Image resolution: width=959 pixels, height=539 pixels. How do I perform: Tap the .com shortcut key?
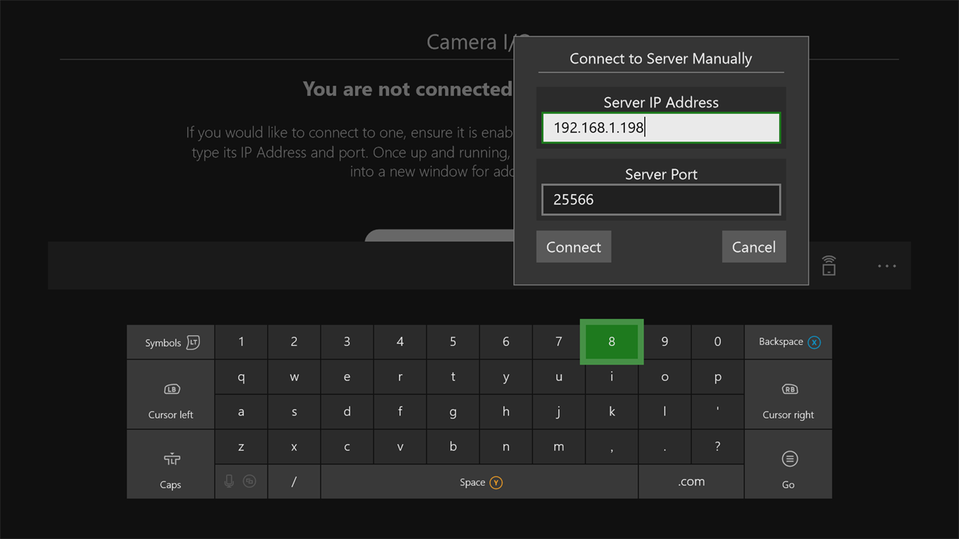click(x=691, y=481)
